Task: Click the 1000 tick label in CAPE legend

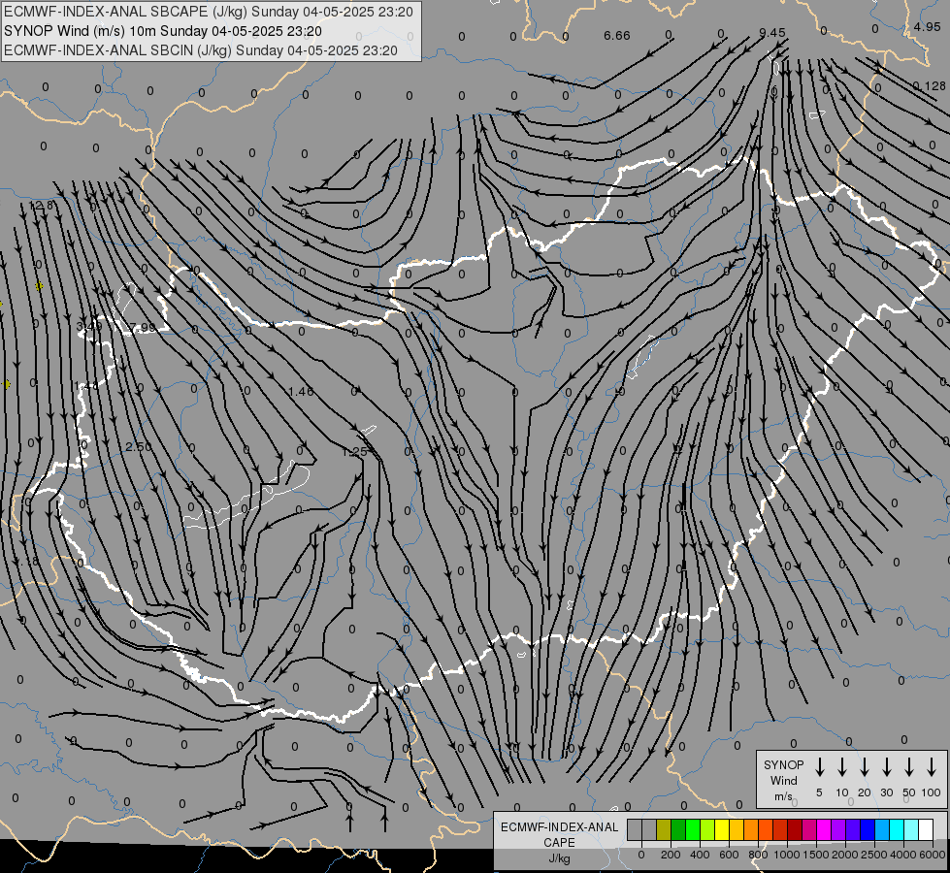Action: pyautogui.click(x=787, y=855)
